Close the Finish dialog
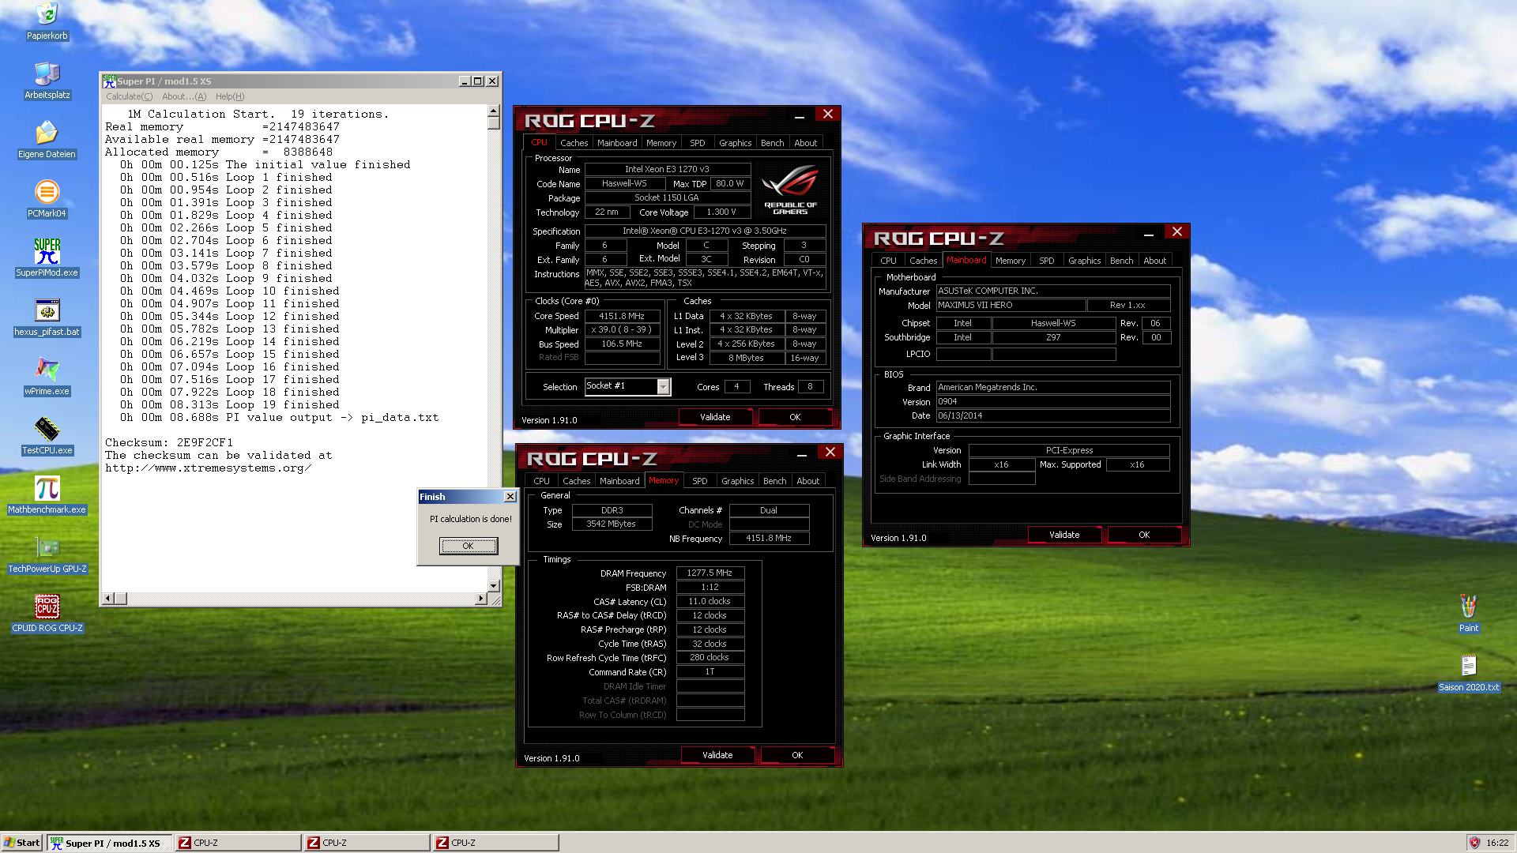Image resolution: width=1517 pixels, height=853 pixels. 510,497
